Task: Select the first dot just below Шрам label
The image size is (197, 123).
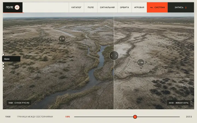Action: click(x=3, y=63)
